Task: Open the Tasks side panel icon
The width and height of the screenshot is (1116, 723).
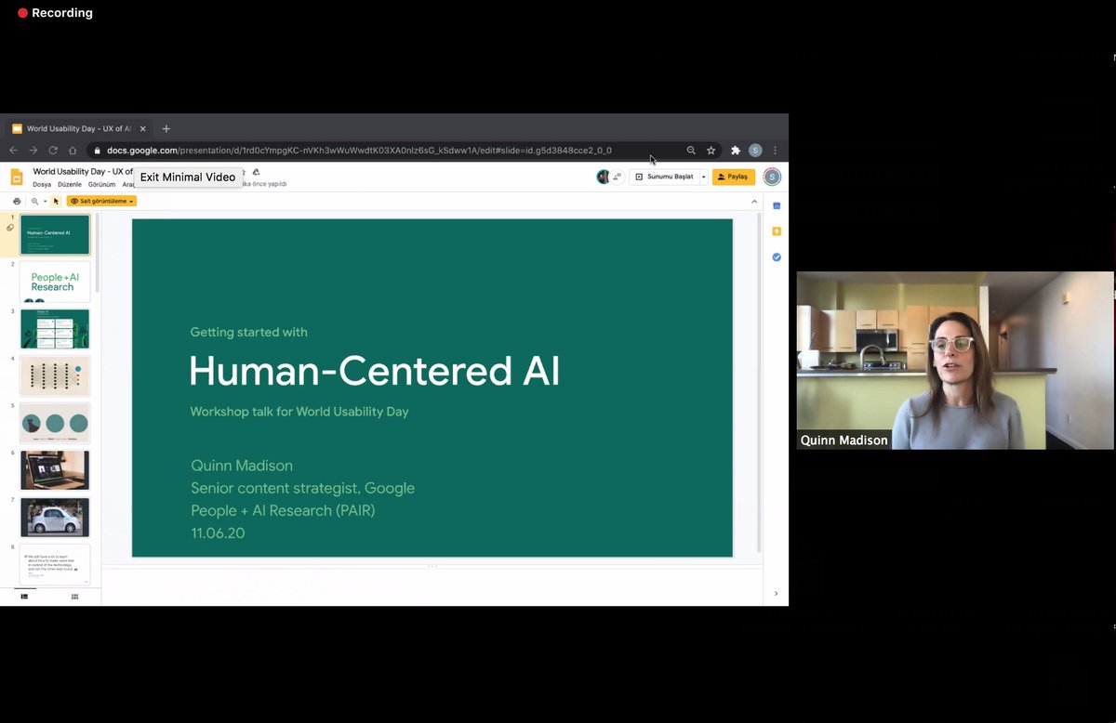Action: [x=777, y=257]
